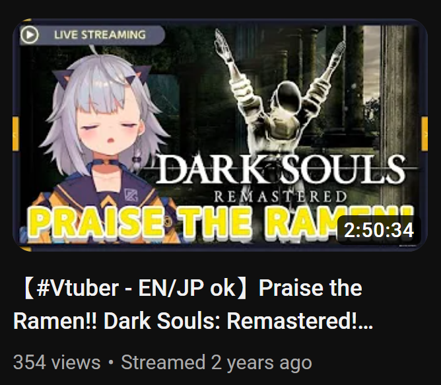Click the emblem on the character's collar

click(131, 195)
